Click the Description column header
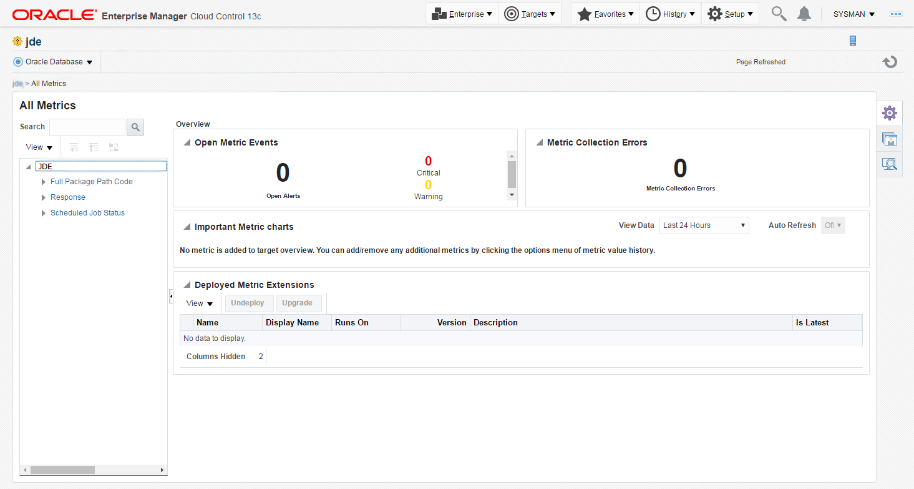The image size is (914, 489). point(631,323)
